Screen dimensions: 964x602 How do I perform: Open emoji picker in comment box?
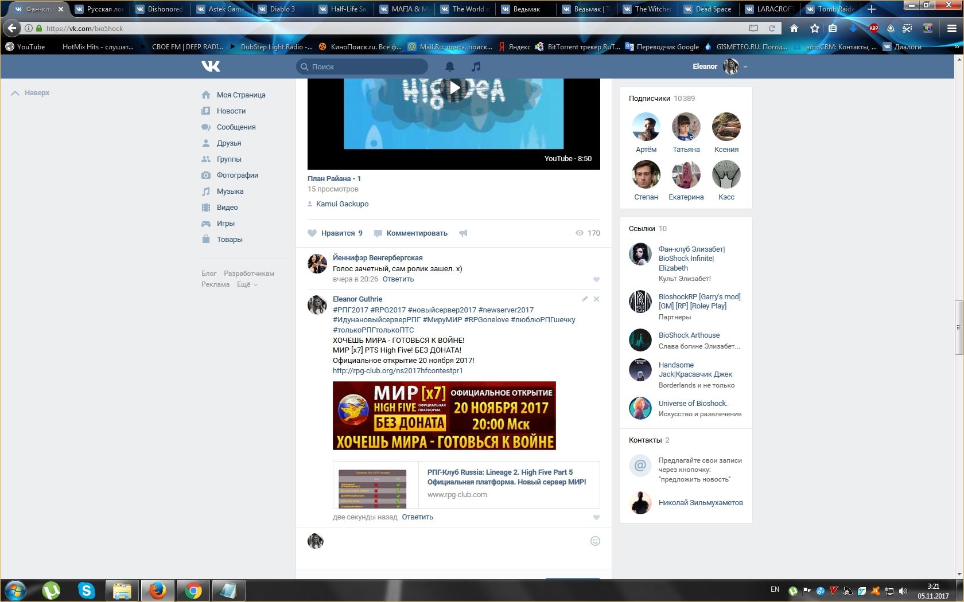tap(595, 541)
